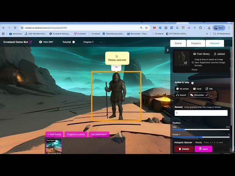Click the View 360° eye button
Screen dimensions: 235x176
(46, 42)
